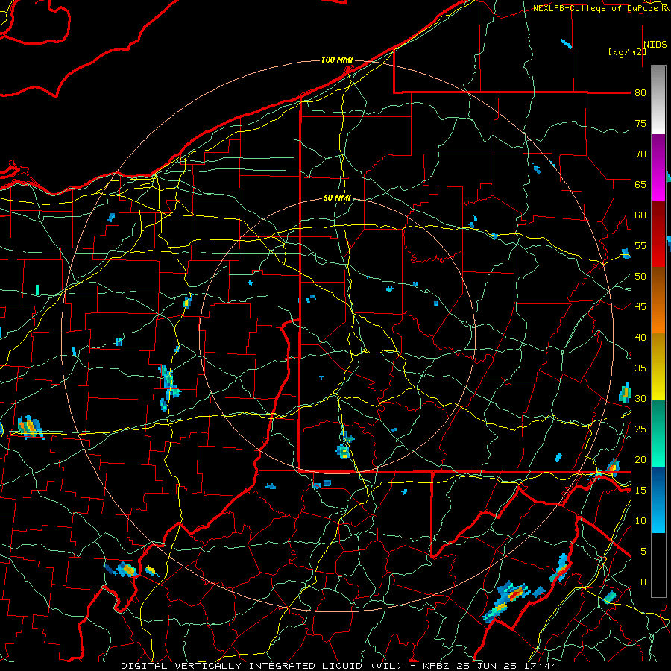The width and height of the screenshot is (671, 671).
Task: Select the 70 tick label on the legend
Action: [640, 154]
